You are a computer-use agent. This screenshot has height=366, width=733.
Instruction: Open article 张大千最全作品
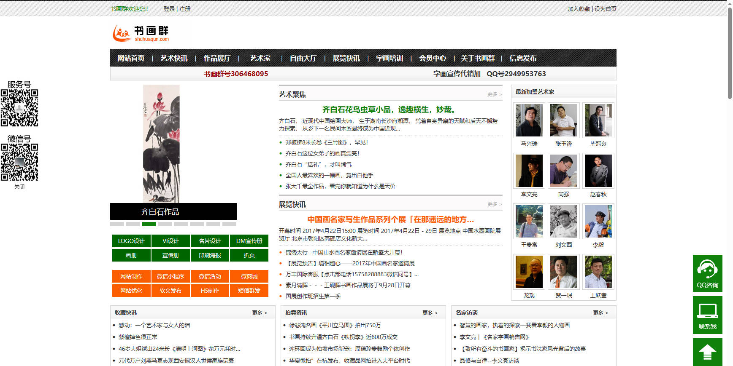[341, 186]
